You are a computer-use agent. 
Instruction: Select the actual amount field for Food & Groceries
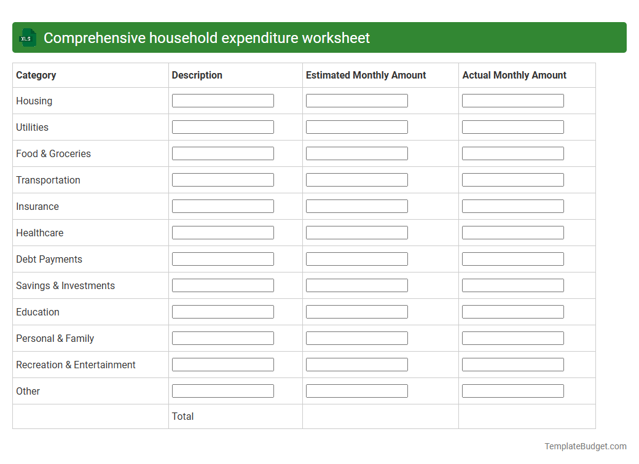pyautogui.click(x=512, y=153)
